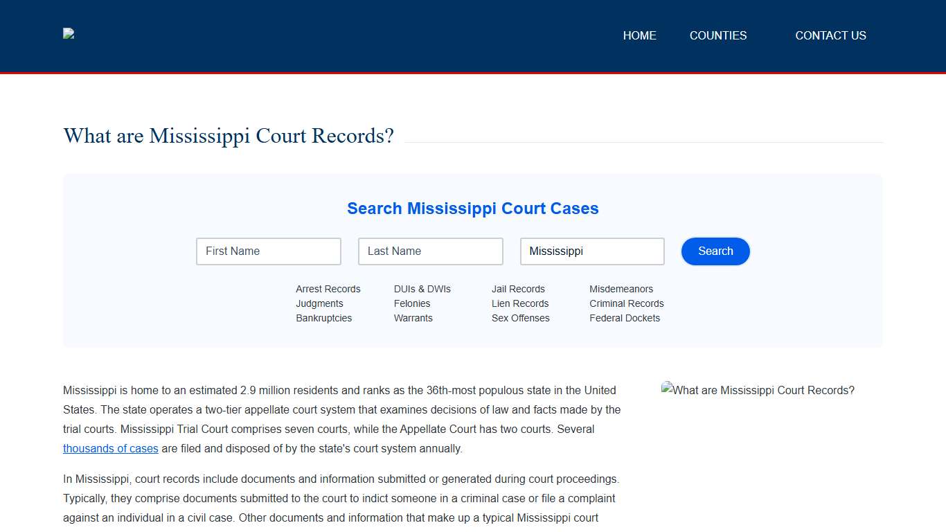Open the Warrants search link
Image resolution: width=946 pixels, height=532 pixels.
coord(413,318)
